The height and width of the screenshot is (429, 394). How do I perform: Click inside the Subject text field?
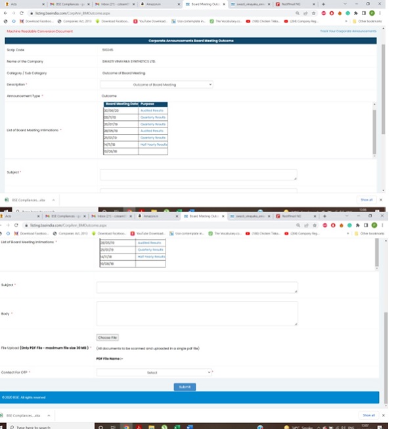[x=196, y=287]
